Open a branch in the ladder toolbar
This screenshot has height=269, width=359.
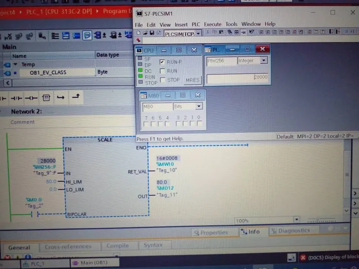pyautogui.click(x=61, y=98)
